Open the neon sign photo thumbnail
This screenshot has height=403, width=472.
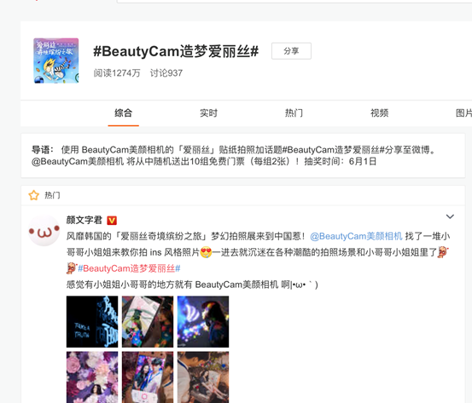pyautogui.click(x=92, y=321)
